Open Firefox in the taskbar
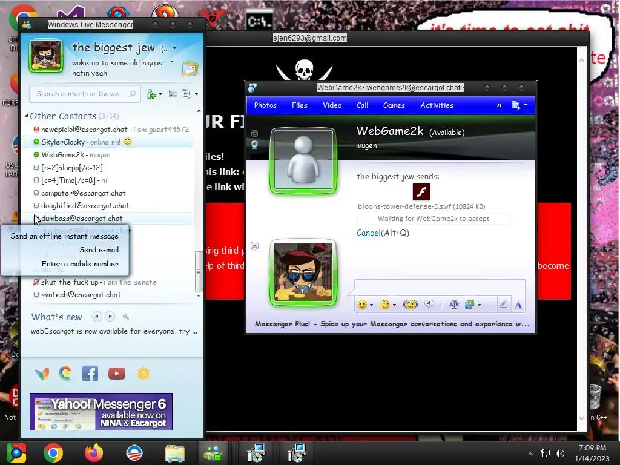620x465 pixels. click(x=94, y=453)
